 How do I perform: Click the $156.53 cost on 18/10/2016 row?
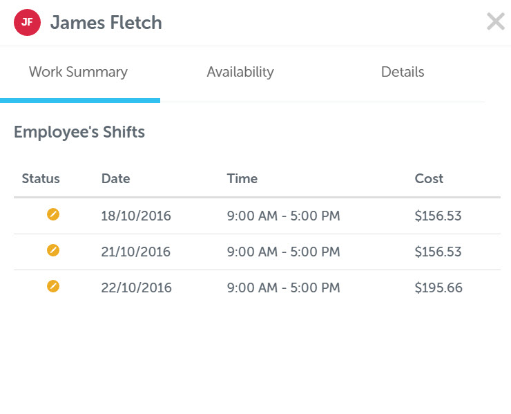(438, 216)
